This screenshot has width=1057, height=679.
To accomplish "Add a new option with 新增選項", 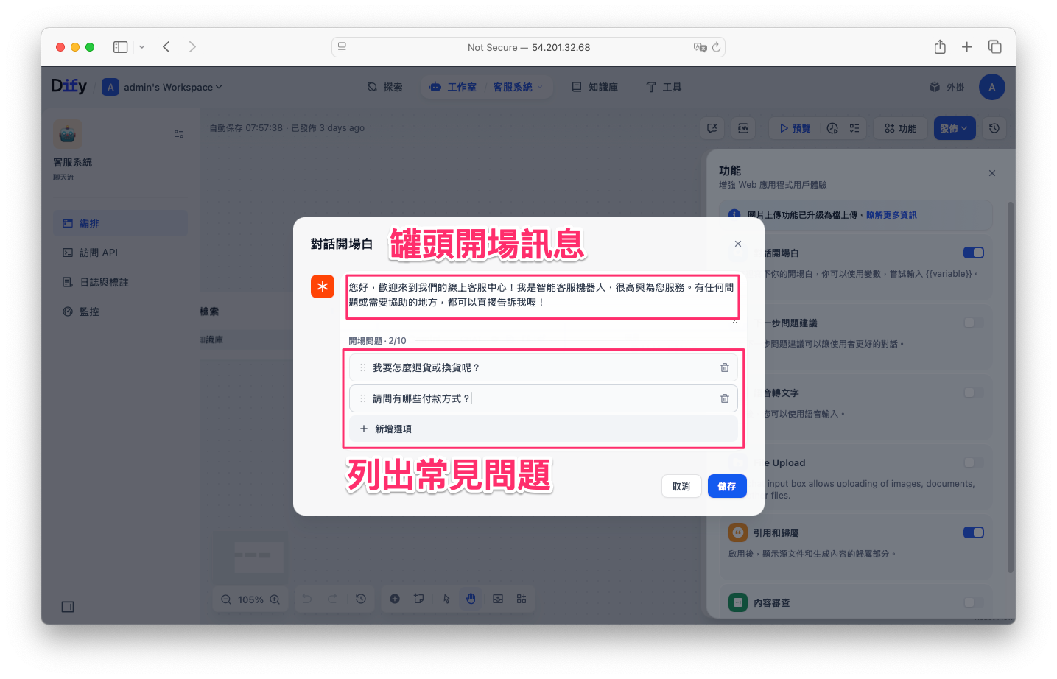I will (x=393, y=429).
